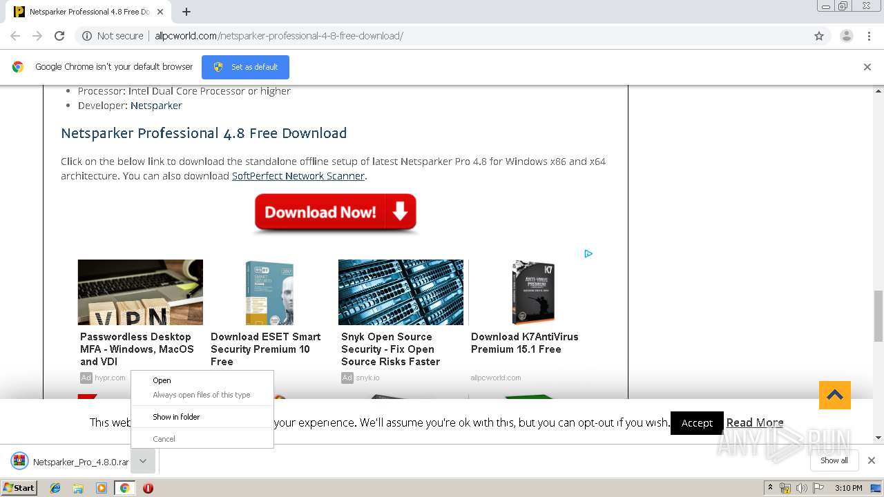Click the page vertical scrollbar thumb
Screen dimensions: 884x497
878,315
